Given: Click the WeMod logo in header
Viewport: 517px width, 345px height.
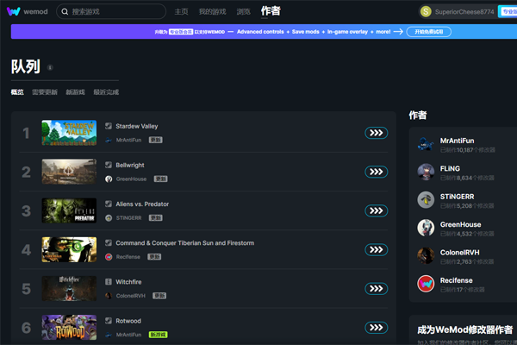Looking at the screenshot, I should click(x=27, y=12).
